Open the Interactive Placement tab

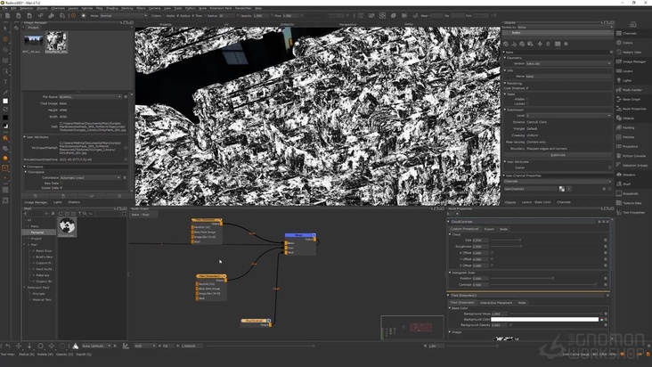click(496, 303)
